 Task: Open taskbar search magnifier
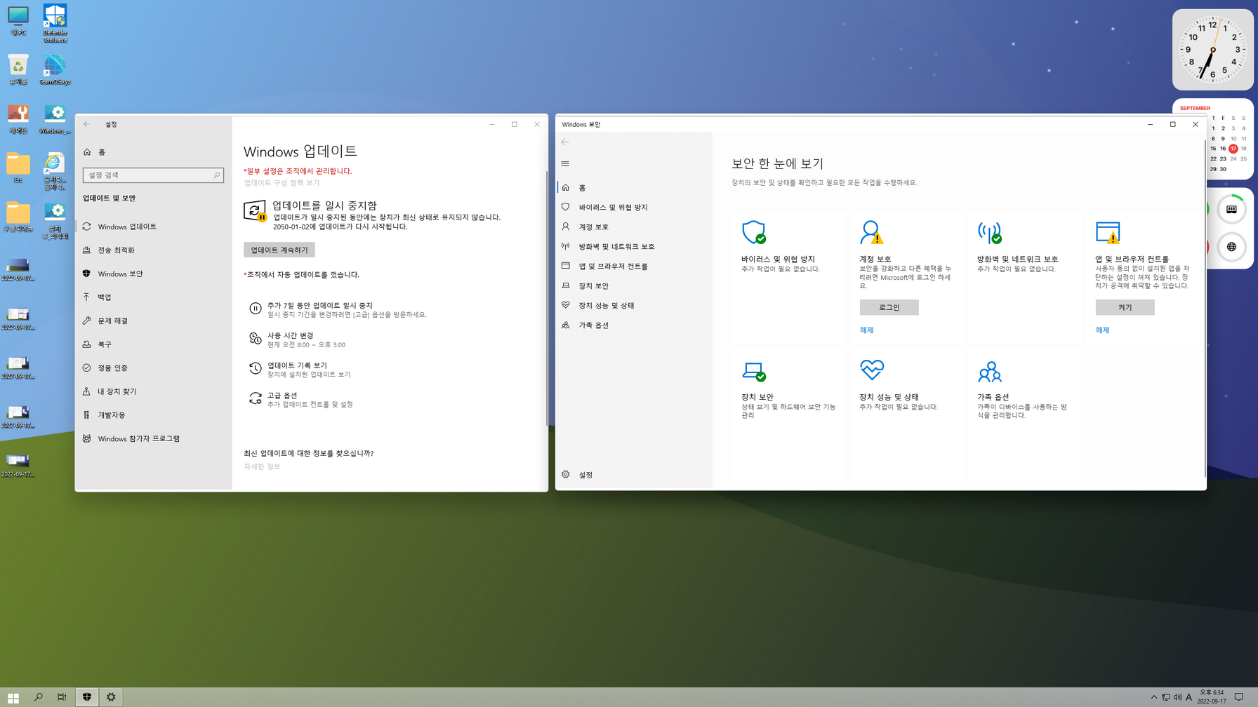click(x=39, y=697)
